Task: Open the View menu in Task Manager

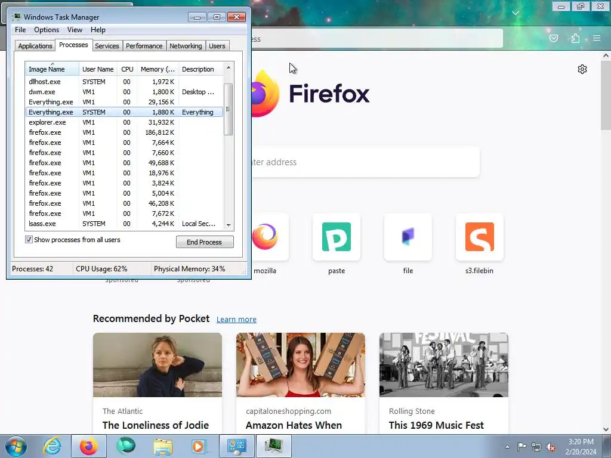Action: [75, 30]
